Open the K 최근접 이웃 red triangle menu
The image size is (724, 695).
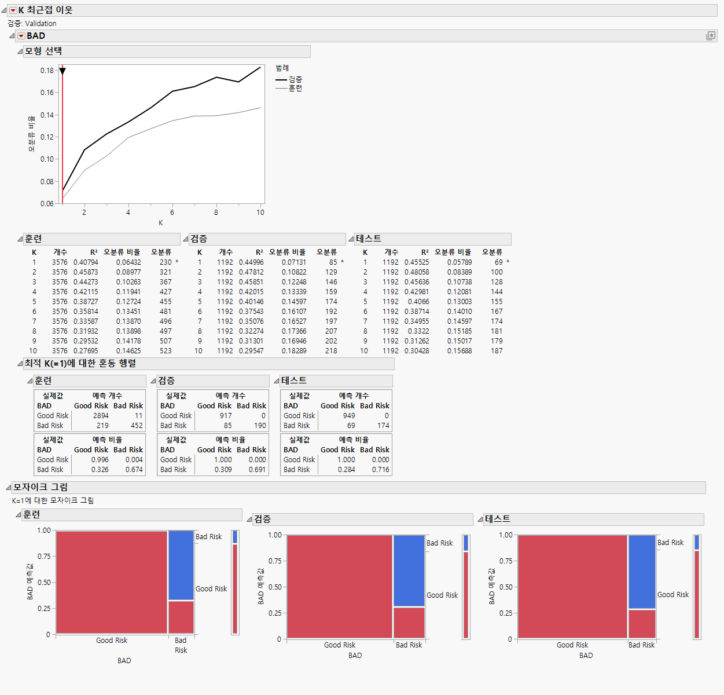coord(13,10)
